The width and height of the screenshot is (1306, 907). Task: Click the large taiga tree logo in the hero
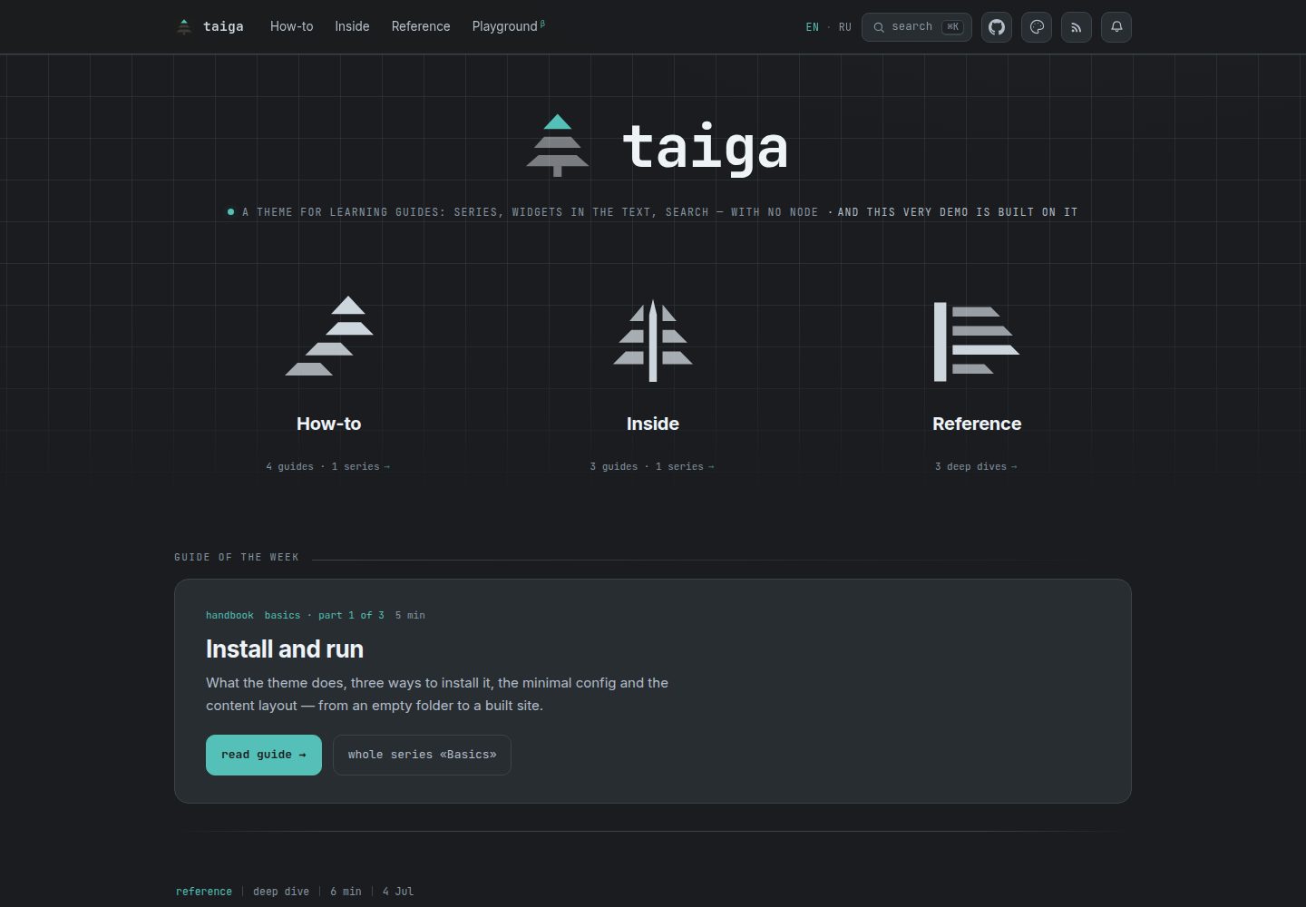click(558, 145)
